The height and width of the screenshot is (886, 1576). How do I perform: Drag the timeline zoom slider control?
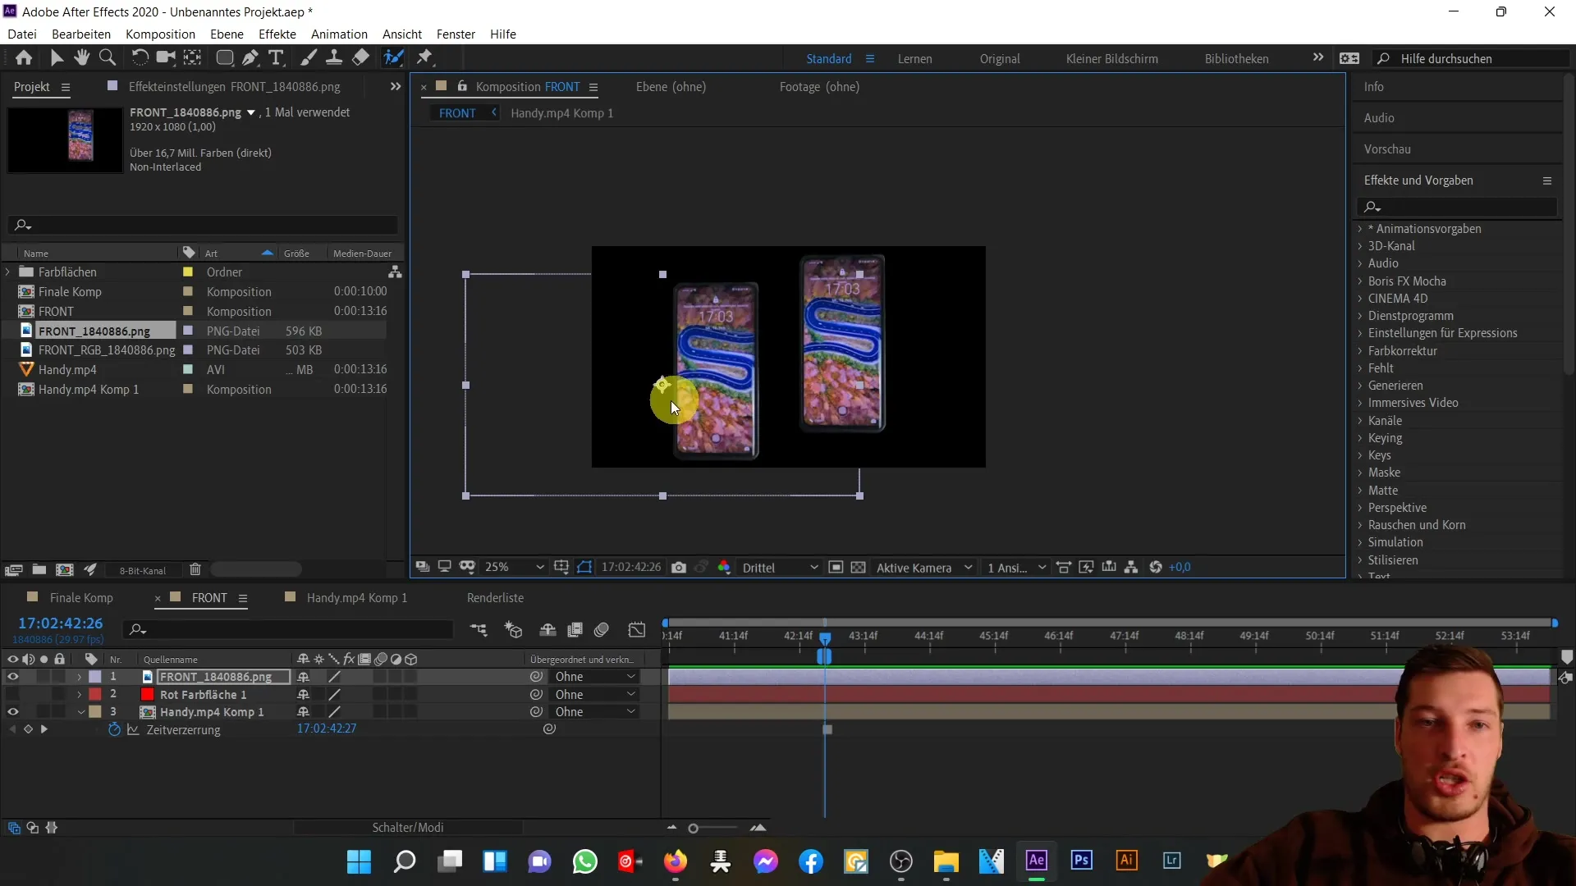[694, 828]
